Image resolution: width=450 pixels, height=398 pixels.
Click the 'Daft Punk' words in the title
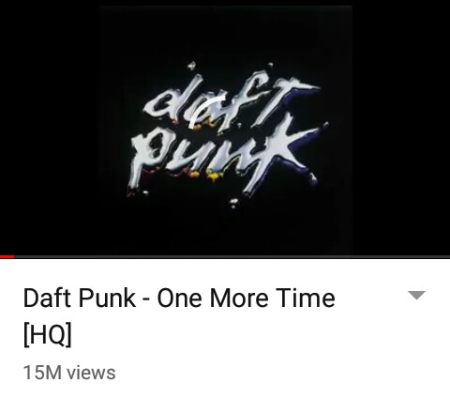click(79, 298)
